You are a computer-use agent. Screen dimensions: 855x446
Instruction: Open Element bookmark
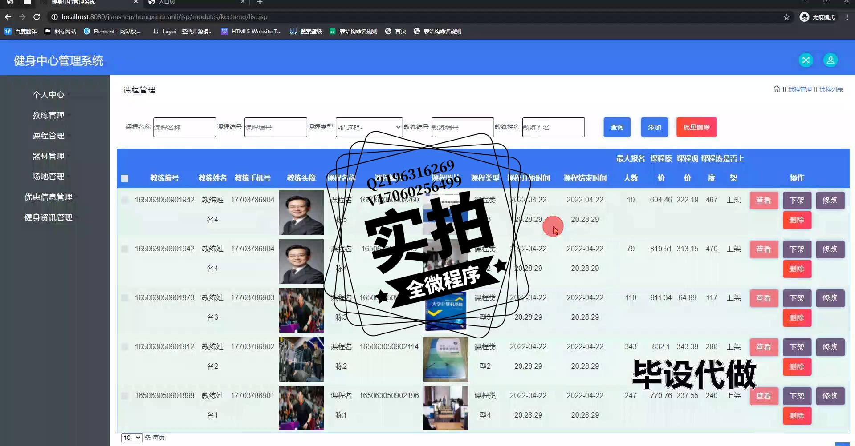click(x=112, y=31)
